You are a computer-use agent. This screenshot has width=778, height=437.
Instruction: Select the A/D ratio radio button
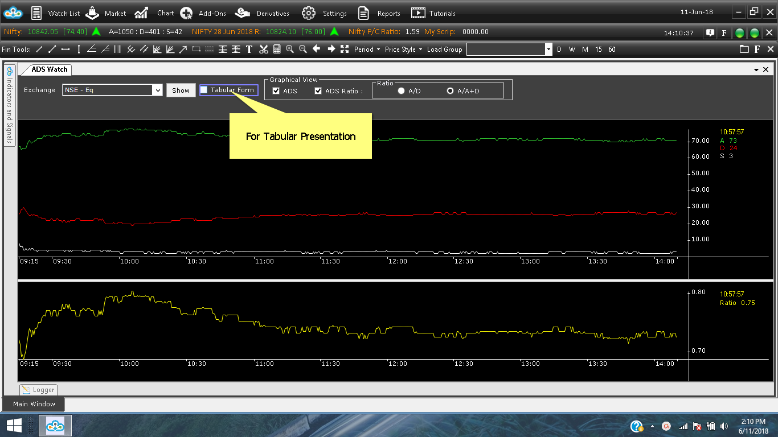click(402, 91)
